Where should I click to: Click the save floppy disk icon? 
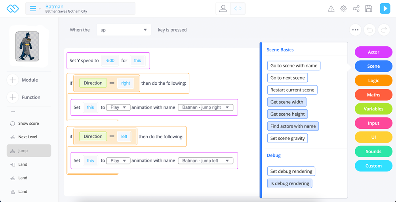click(x=368, y=9)
